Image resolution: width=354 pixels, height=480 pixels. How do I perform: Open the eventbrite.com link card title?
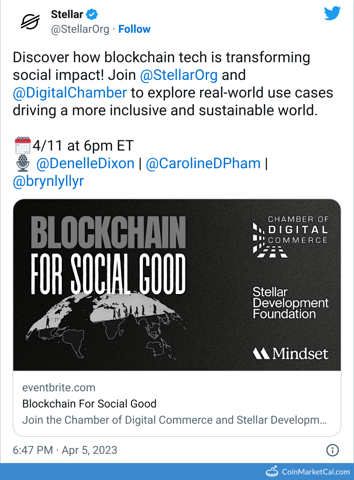(x=89, y=404)
